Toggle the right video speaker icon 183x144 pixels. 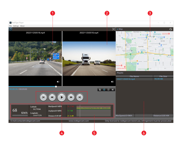point(112,82)
